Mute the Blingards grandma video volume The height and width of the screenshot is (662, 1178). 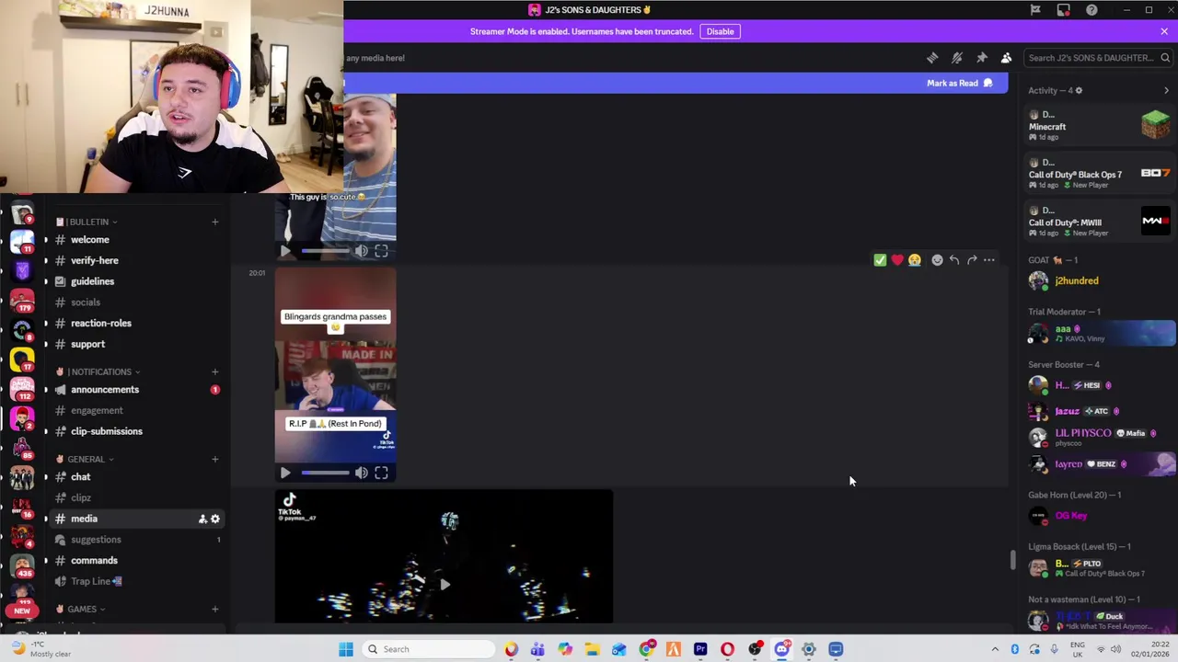pyautogui.click(x=362, y=473)
